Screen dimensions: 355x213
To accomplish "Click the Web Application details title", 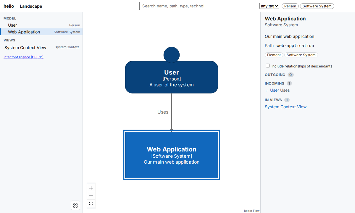I will click(x=285, y=19).
